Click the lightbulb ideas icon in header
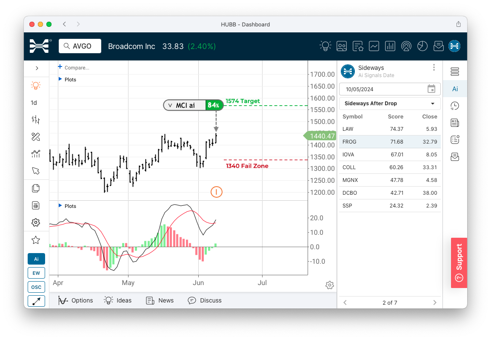 [x=325, y=46]
